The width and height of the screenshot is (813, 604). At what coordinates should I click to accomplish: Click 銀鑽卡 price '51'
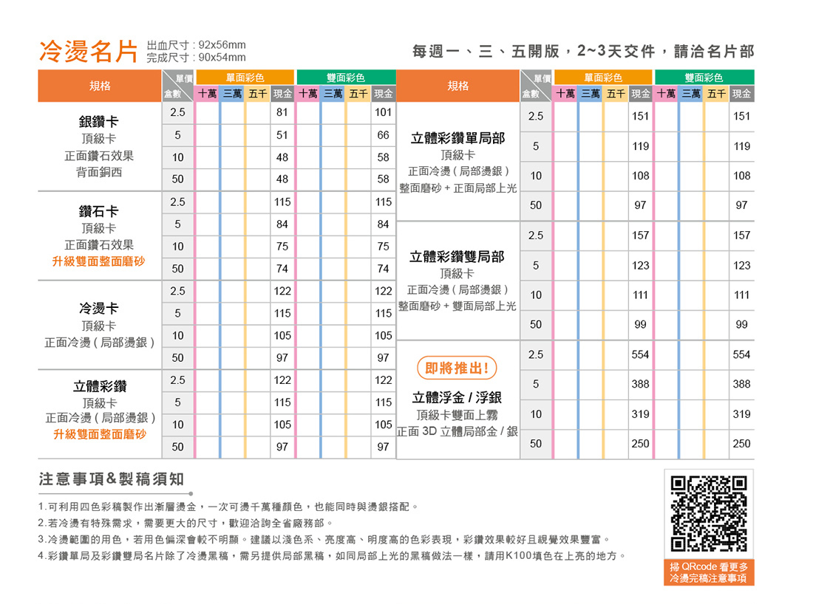pos(282,135)
